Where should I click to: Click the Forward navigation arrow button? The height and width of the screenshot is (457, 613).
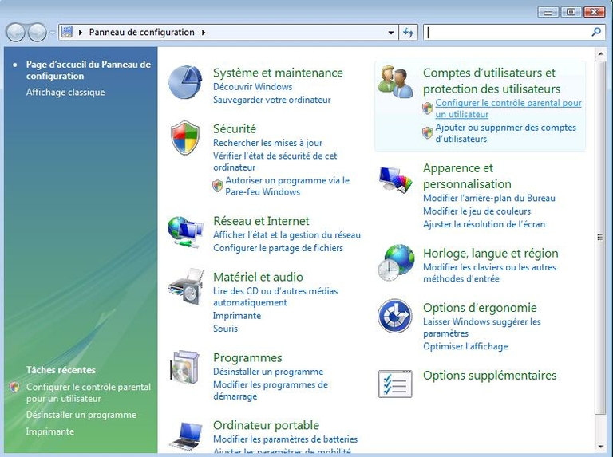pyautogui.click(x=38, y=33)
